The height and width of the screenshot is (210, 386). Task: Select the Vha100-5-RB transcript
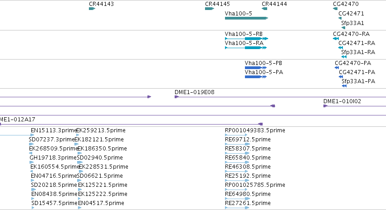pos(246,39)
